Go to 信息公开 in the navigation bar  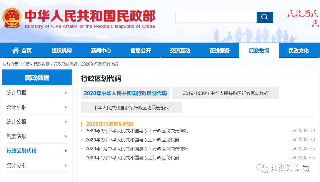[140, 51]
